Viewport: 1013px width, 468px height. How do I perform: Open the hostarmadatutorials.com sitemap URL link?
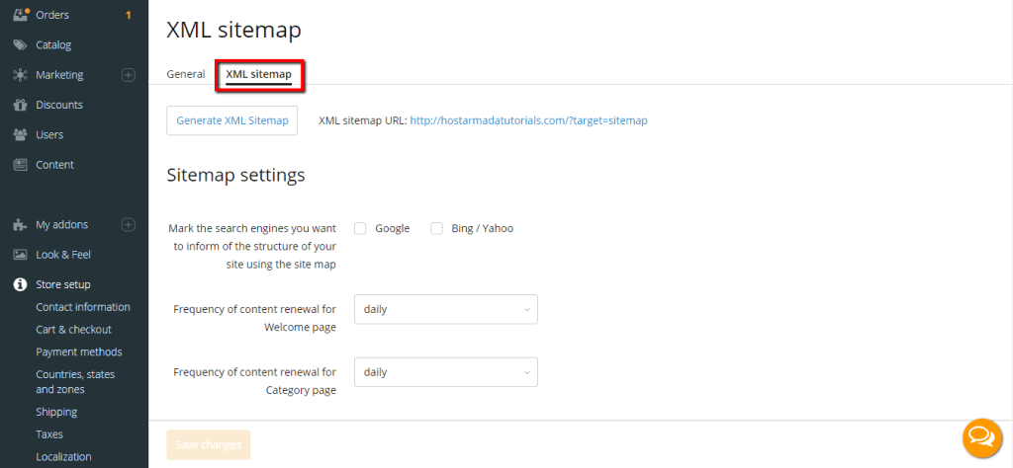point(528,120)
